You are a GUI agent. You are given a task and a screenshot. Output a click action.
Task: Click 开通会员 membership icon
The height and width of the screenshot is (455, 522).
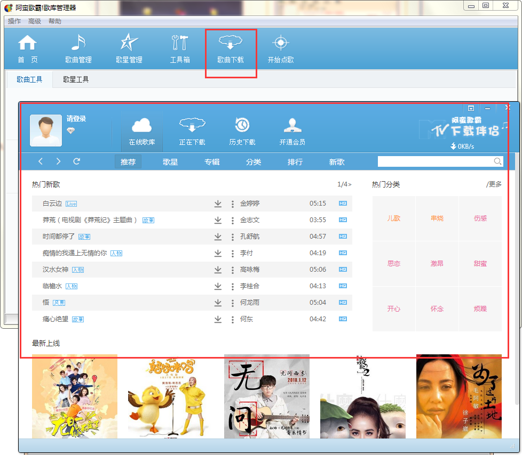tap(292, 126)
